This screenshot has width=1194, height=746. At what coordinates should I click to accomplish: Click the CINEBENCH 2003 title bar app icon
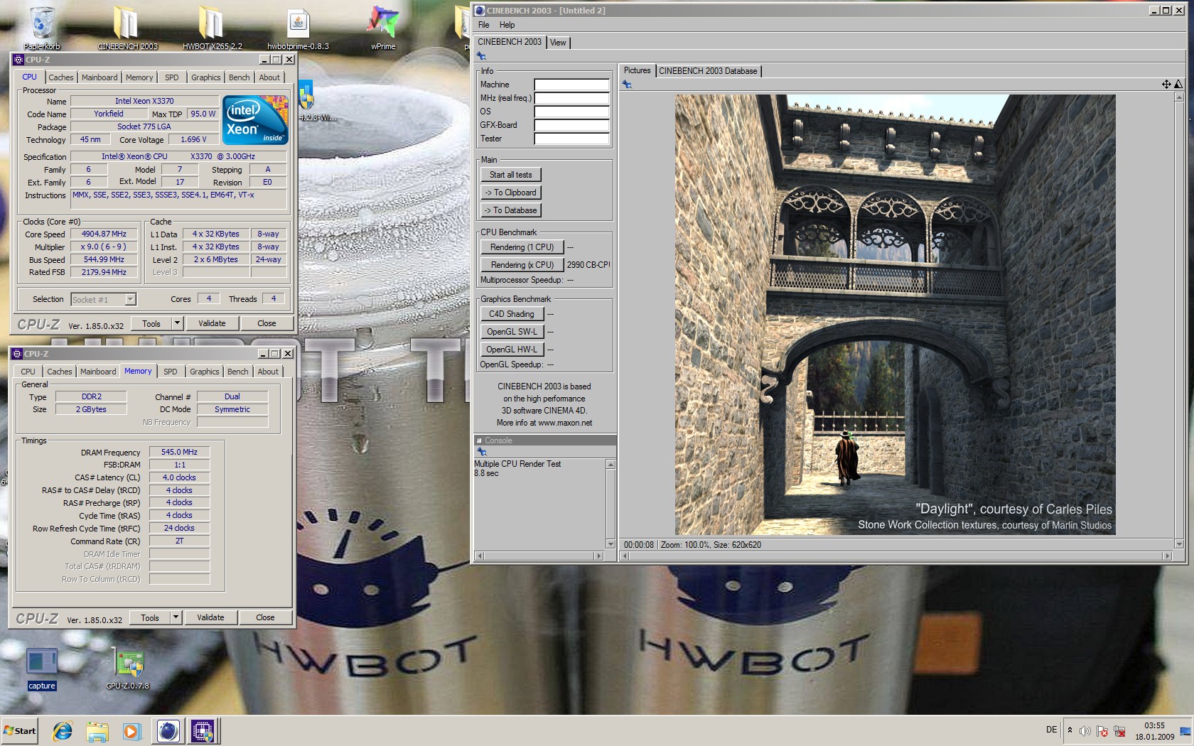pos(480,11)
